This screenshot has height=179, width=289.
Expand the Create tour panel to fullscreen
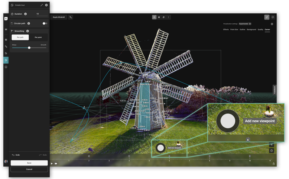coord(41,5)
